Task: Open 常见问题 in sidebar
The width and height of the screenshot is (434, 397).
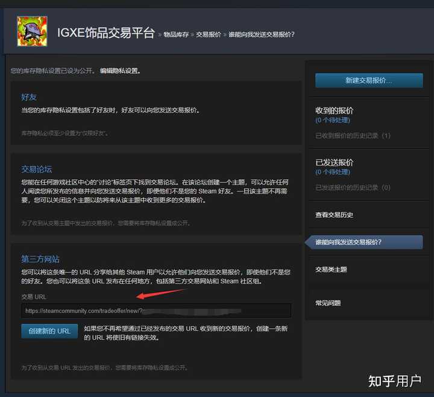Action: click(x=328, y=303)
